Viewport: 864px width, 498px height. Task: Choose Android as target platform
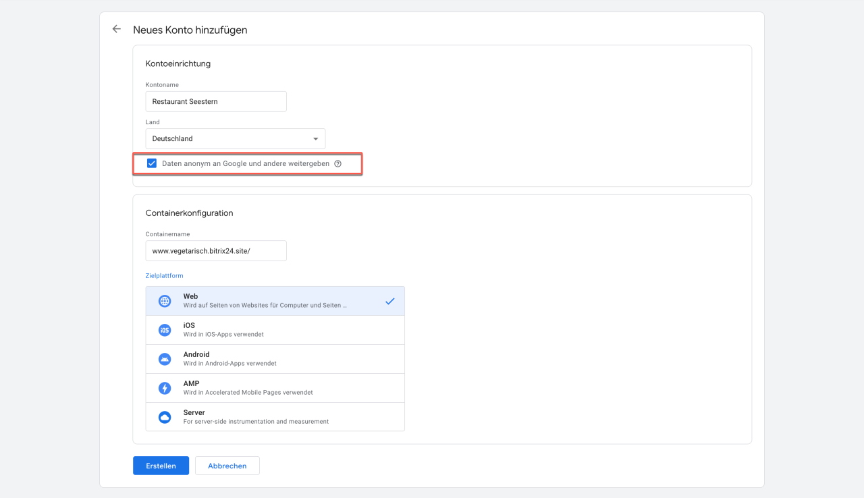[x=275, y=359]
